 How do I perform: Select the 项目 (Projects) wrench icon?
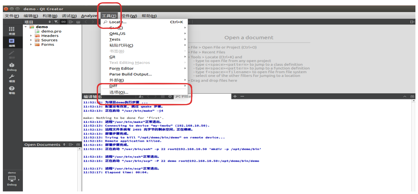click(12, 78)
